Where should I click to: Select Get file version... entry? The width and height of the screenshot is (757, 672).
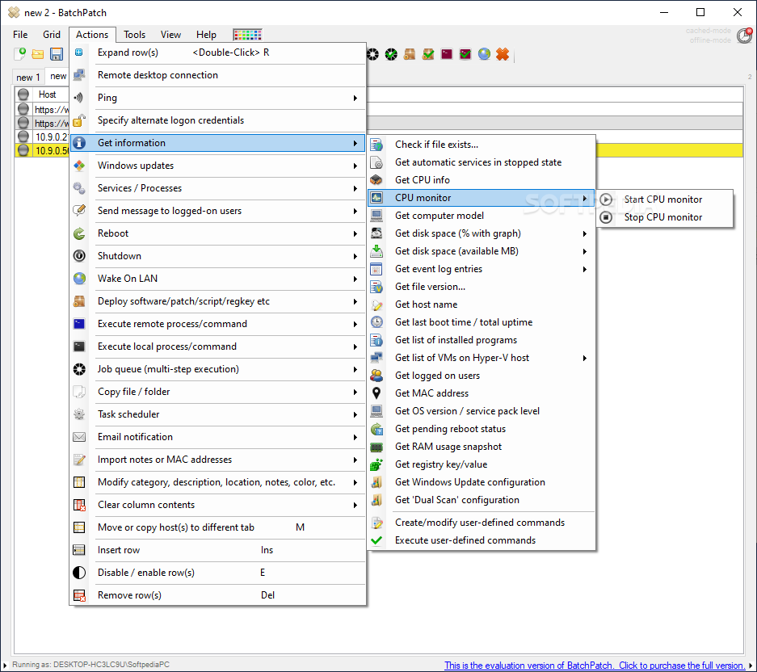tap(482, 287)
